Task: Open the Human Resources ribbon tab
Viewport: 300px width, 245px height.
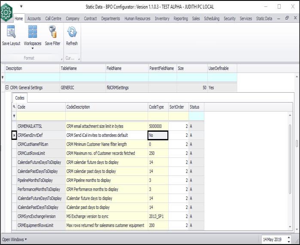Action: point(138,19)
